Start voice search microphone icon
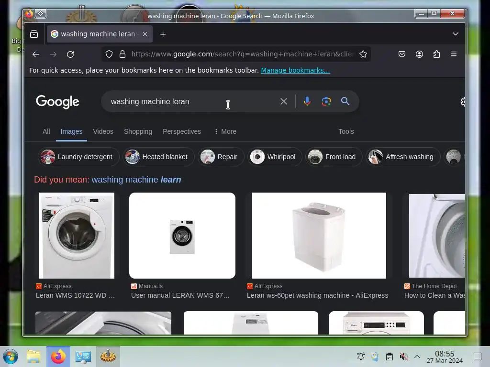The height and width of the screenshot is (367, 490). [x=307, y=101]
